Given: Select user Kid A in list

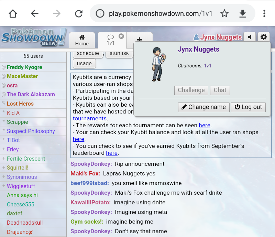Looking at the screenshot, I should pyautogui.click(x=33, y=113).
